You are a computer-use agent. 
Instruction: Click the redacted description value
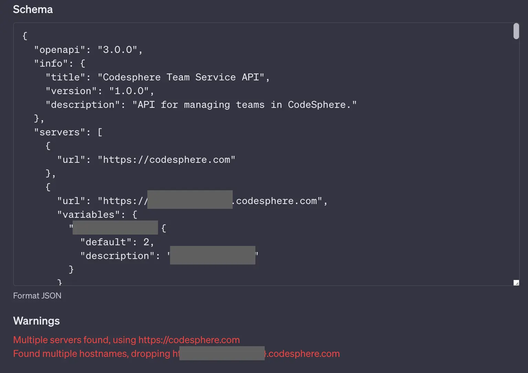coord(212,255)
